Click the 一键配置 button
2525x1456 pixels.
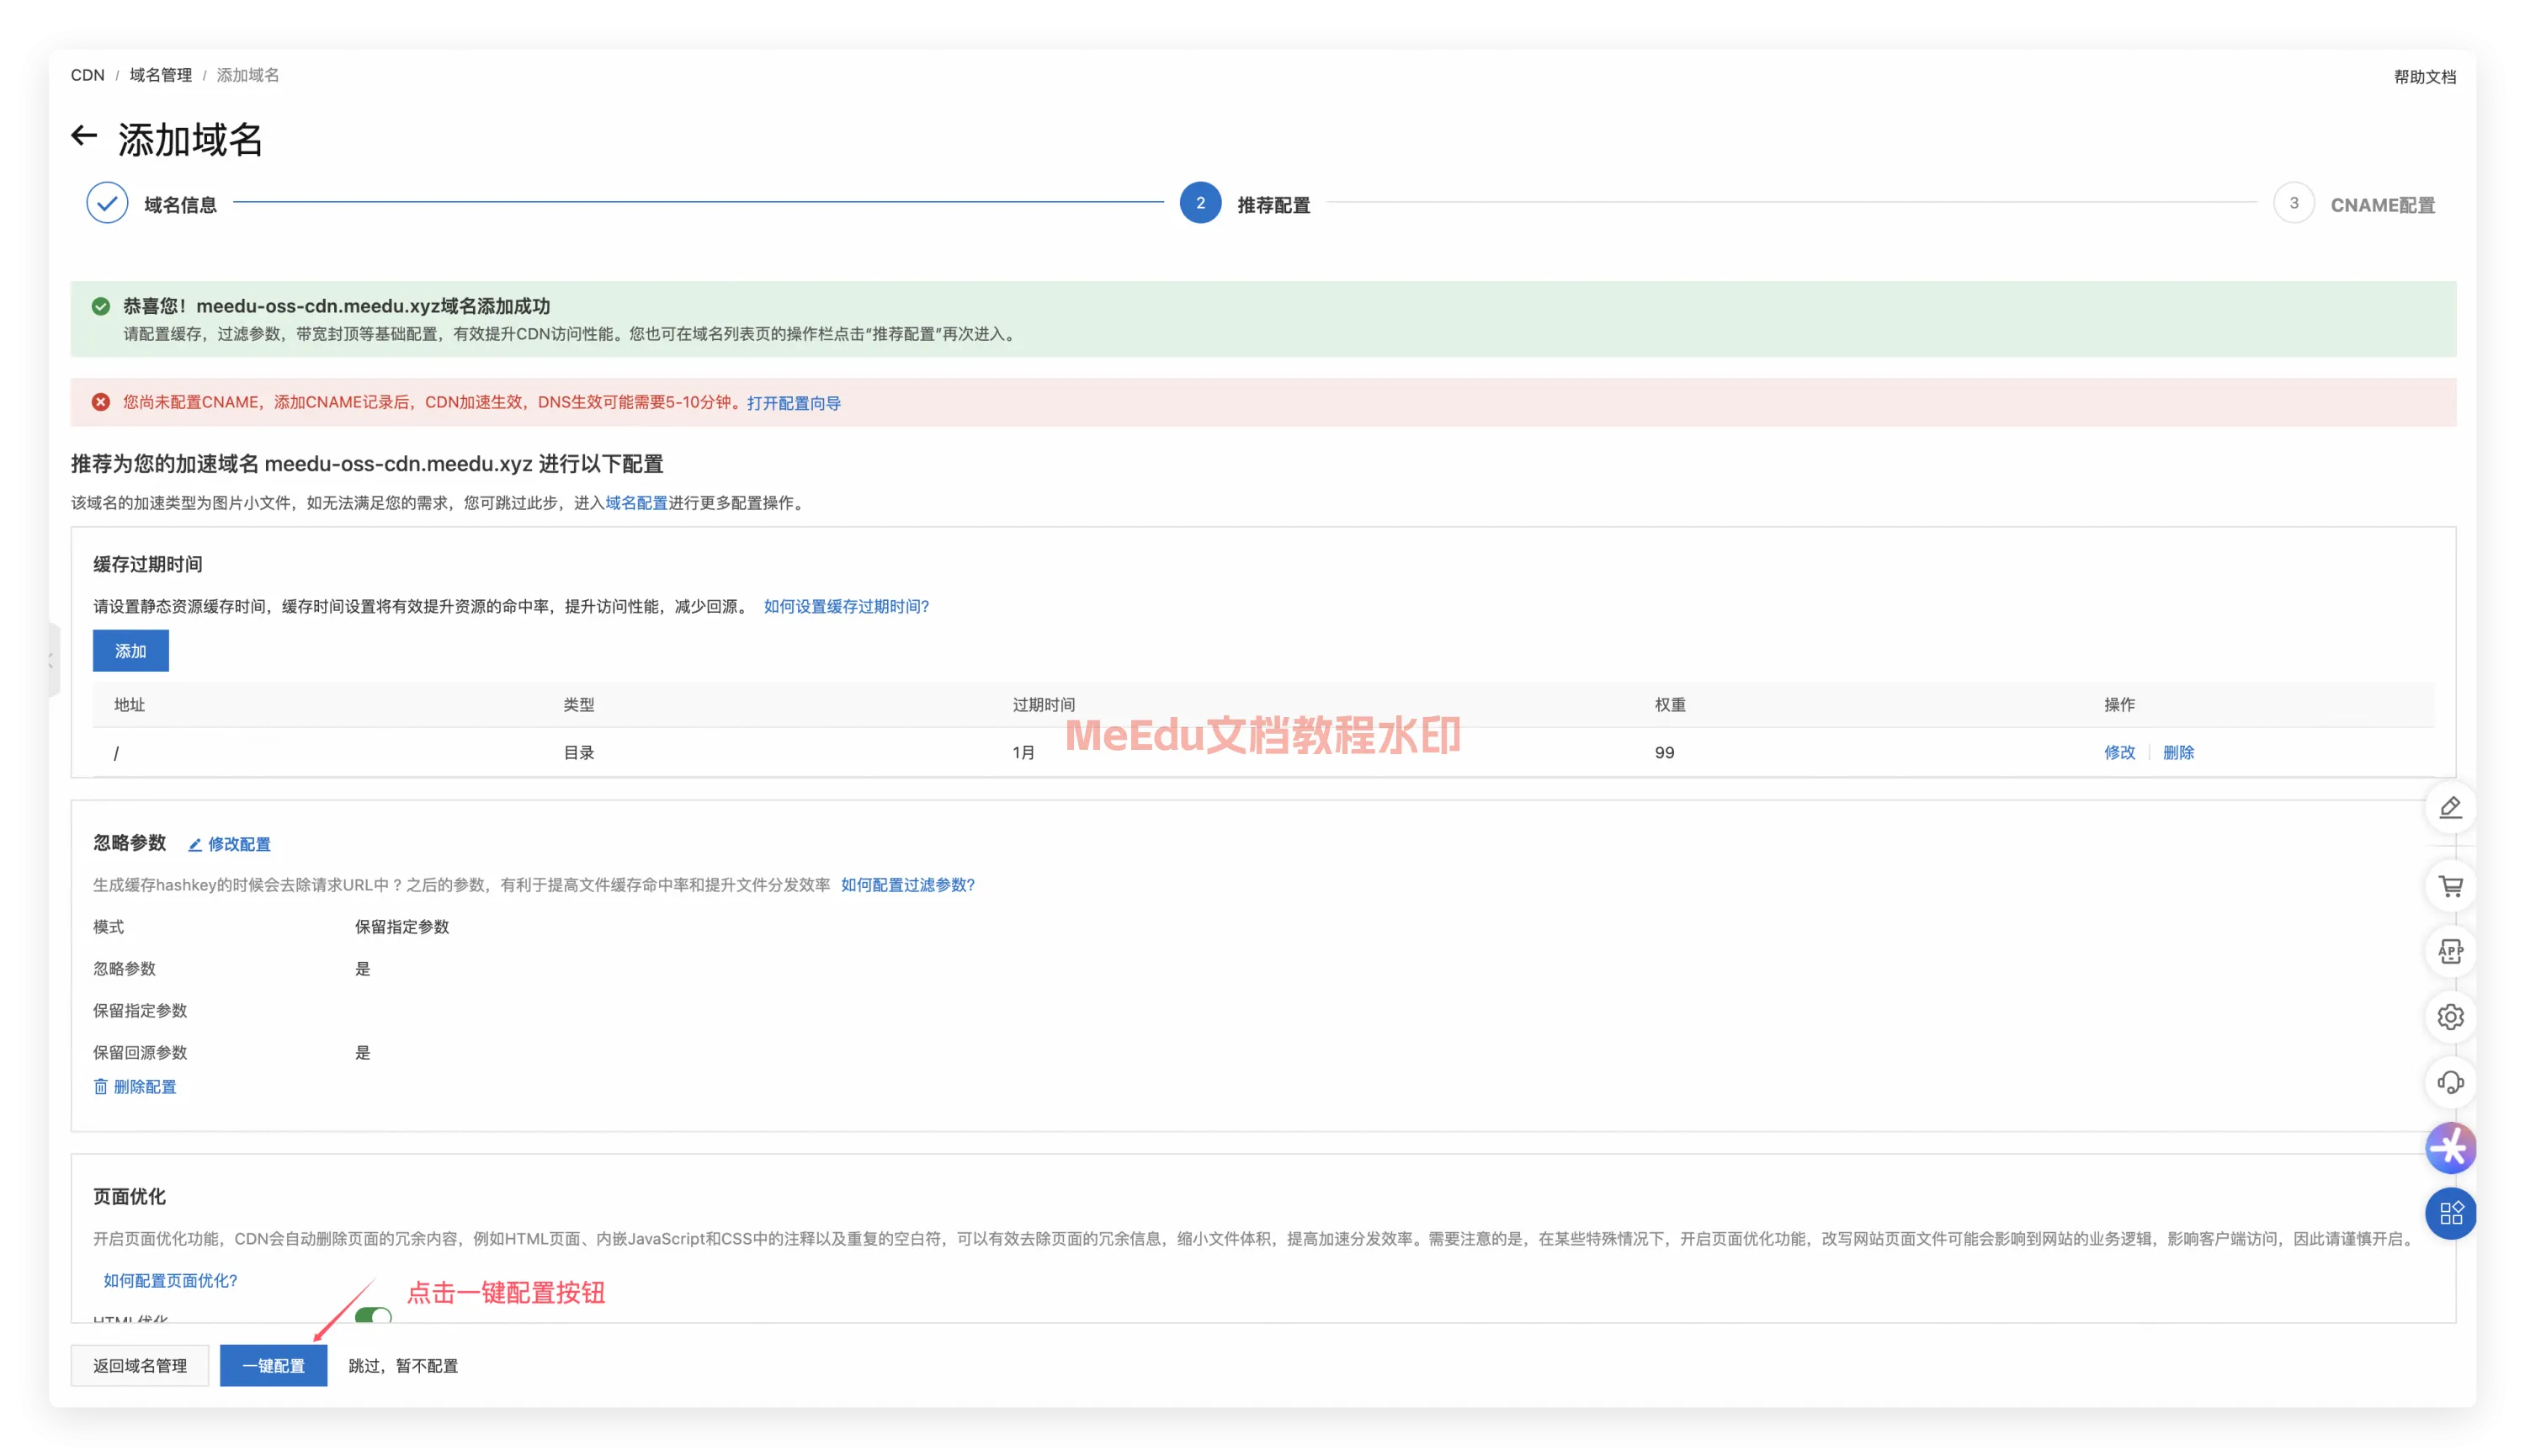click(273, 1366)
